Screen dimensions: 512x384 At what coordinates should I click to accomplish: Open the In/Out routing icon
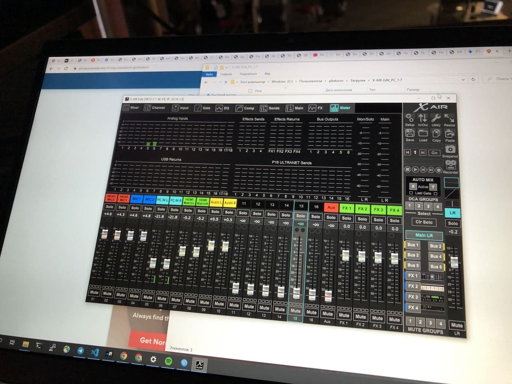click(x=422, y=118)
